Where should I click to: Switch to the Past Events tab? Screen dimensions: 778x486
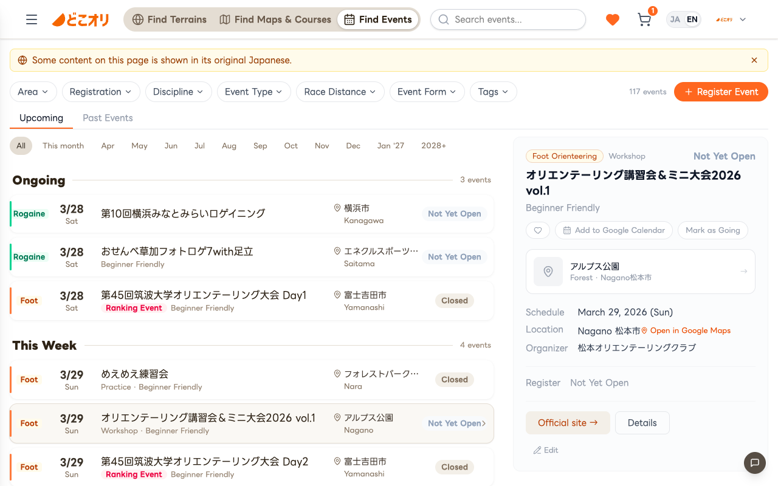[x=108, y=118]
